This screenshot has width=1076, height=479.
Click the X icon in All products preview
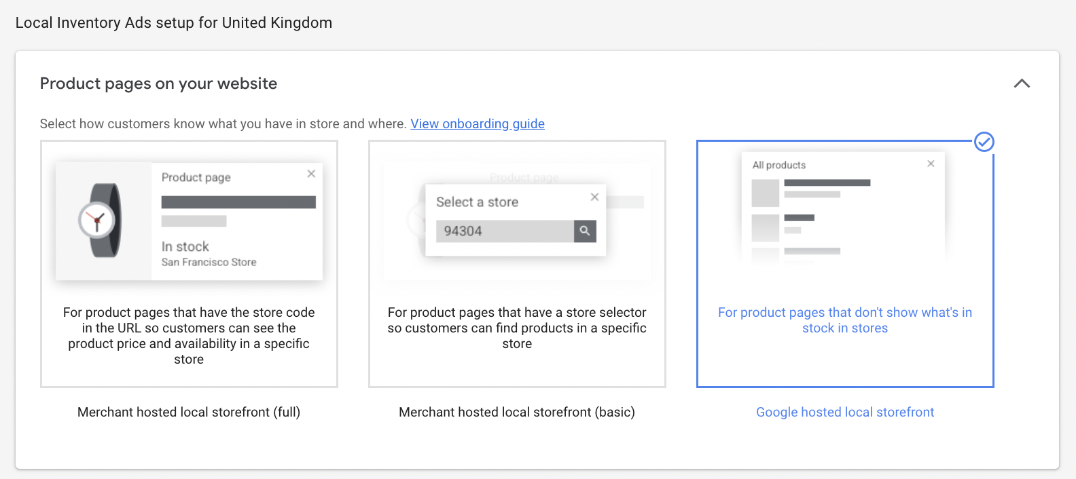click(x=931, y=164)
